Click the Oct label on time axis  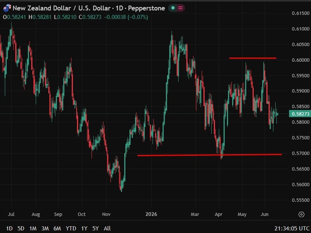pos(82,215)
